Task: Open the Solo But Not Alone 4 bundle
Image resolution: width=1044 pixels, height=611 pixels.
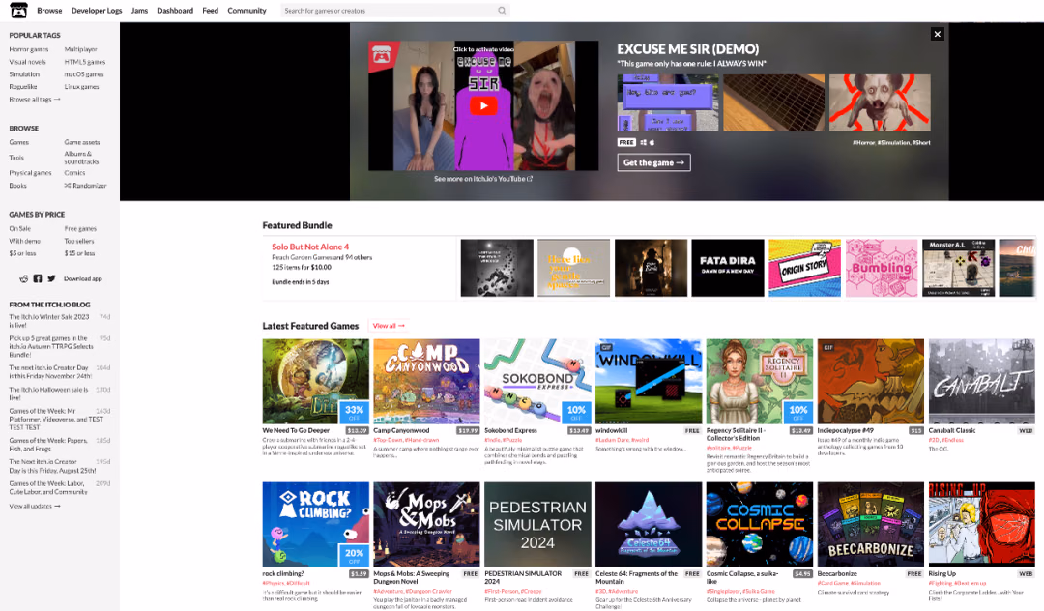Action: point(310,247)
